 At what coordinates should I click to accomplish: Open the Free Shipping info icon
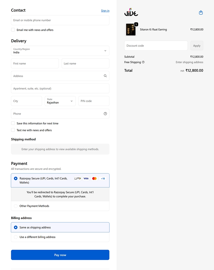click(143, 62)
